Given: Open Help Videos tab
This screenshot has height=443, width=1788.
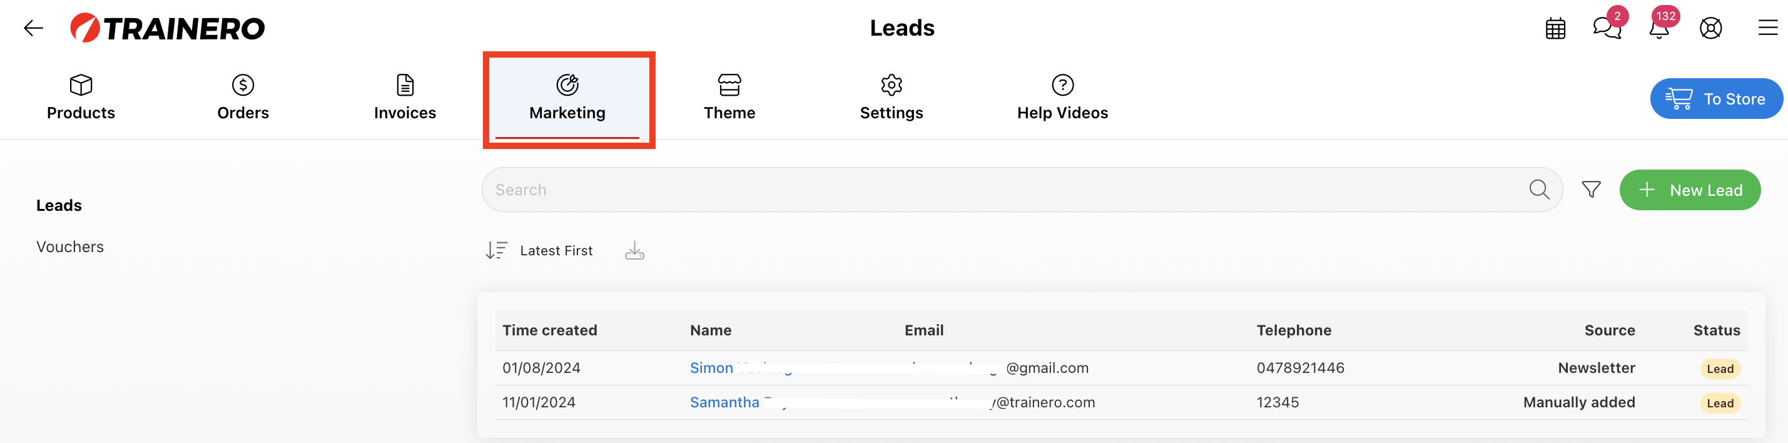Looking at the screenshot, I should [x=1063, y=97].
